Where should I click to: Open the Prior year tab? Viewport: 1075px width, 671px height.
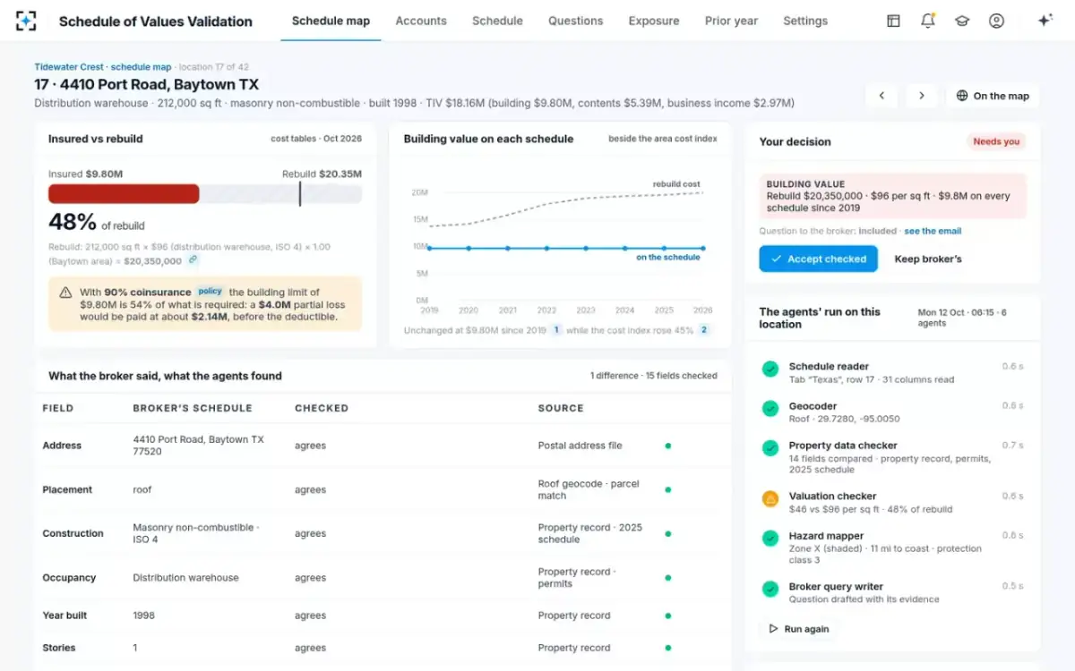tap(731, 21)
